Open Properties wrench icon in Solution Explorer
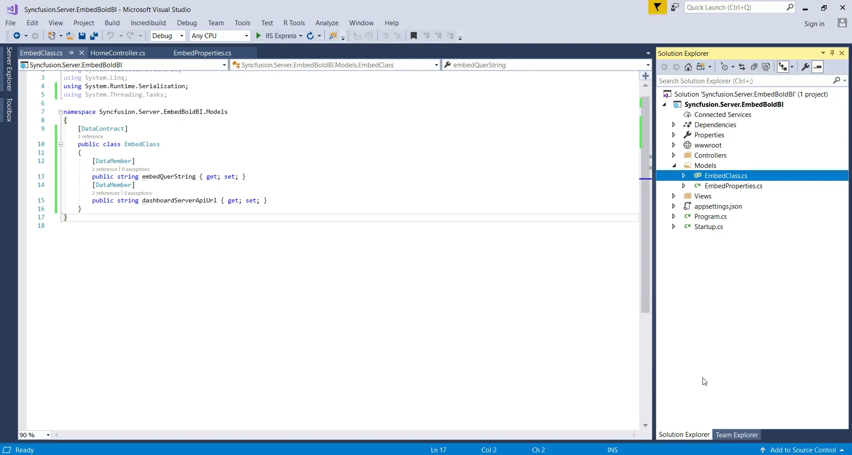The image size is (852, 455). pos(805,67)
